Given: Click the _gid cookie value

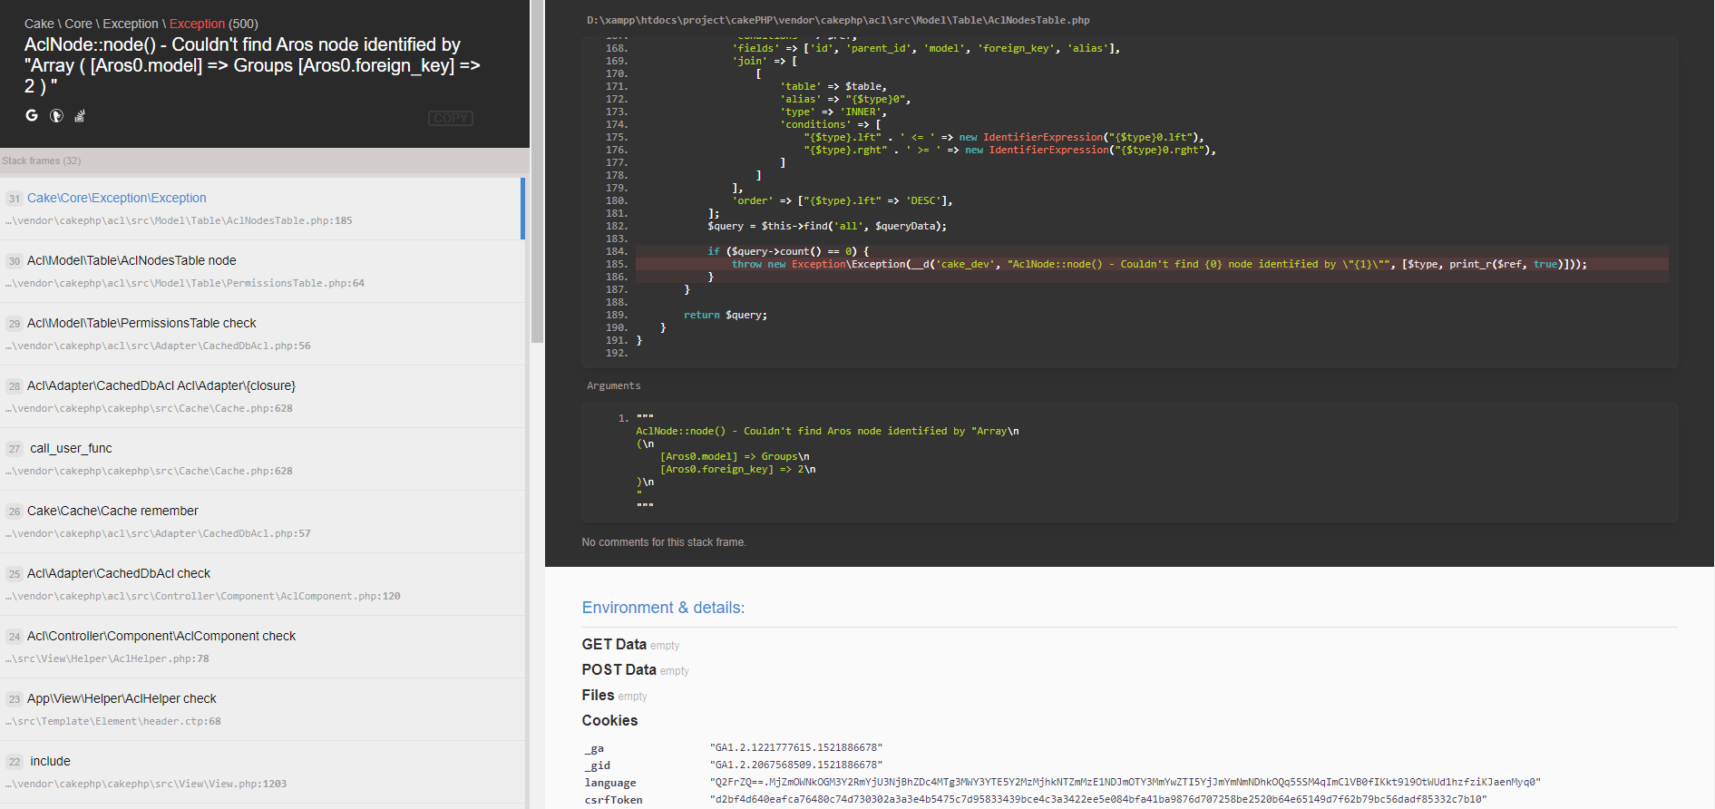Looking at the screenshot, I should click(796, 765).
